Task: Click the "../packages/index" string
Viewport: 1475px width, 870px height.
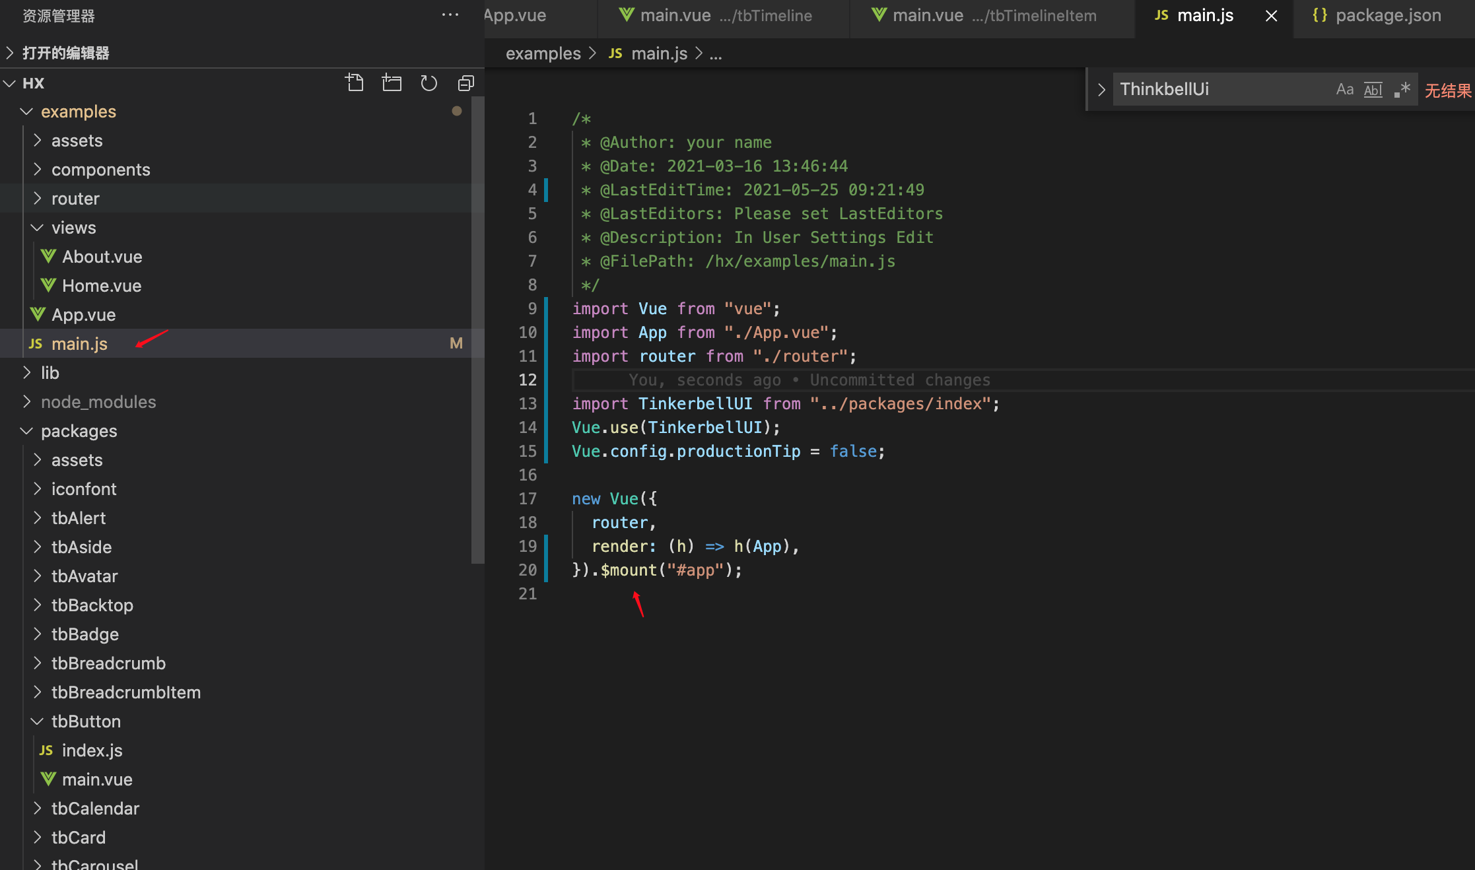Action: pos(901,403)
